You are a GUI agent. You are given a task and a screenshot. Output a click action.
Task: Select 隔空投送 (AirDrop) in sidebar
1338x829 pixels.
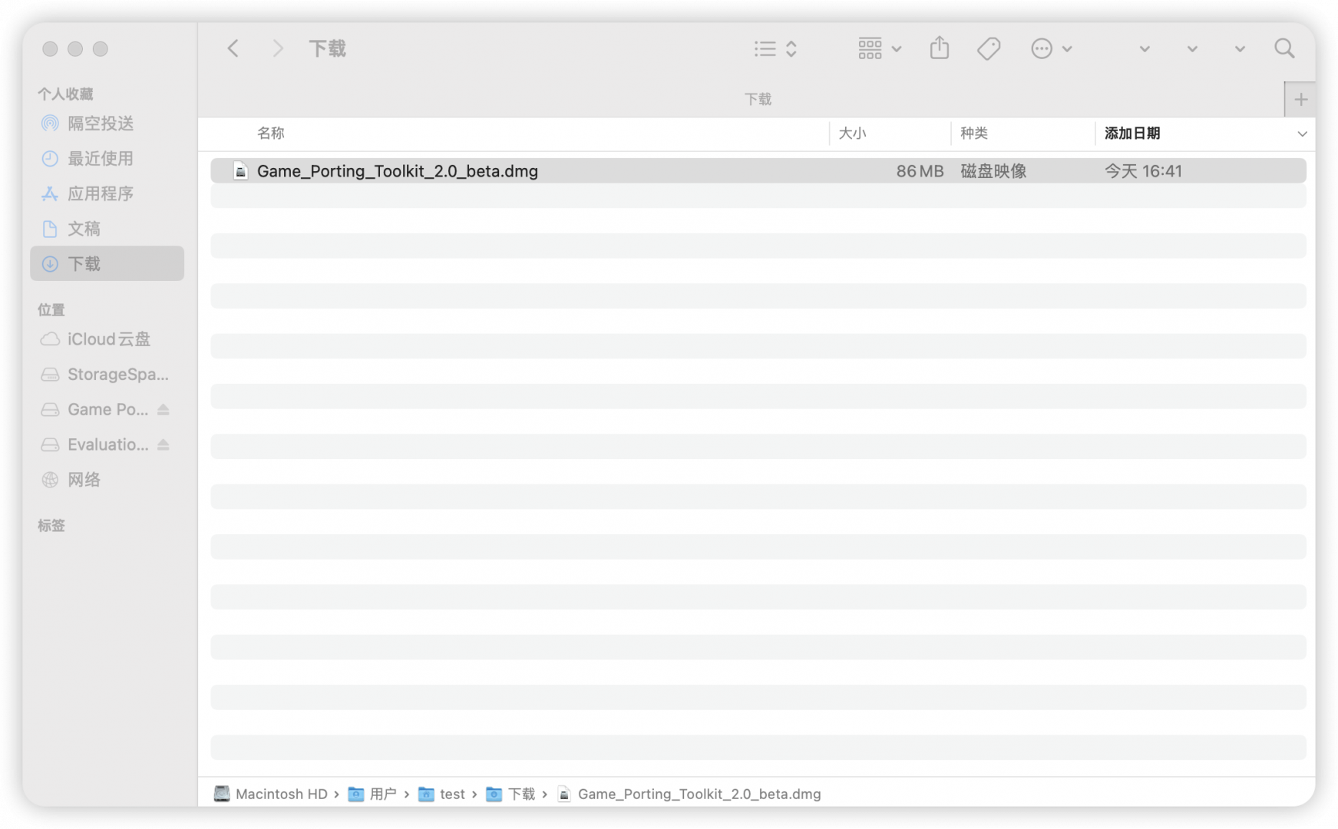pyautogui.click(x=107, y=123)
